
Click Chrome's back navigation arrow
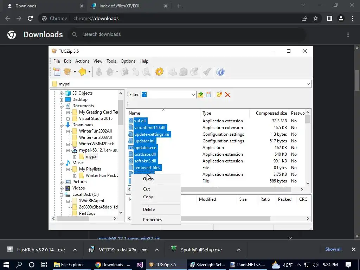coord(8,18)
